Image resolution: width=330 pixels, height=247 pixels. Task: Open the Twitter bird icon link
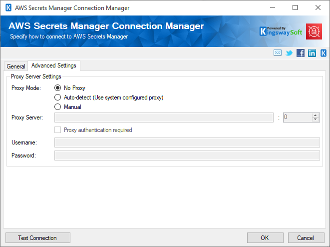tap(289, 53)
